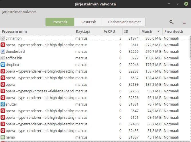Click Opera icon of process ID 32526
Image resolution: width=191 pixels, height=142 pixels.
[3, 98]
